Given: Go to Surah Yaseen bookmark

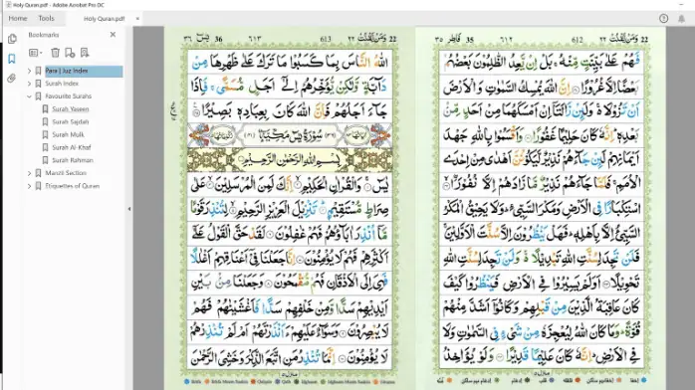Looking at the screenshot, I should [71, 108].
